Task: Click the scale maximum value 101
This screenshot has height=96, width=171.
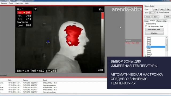Action: pyautogui.click(x=100, y=10)
